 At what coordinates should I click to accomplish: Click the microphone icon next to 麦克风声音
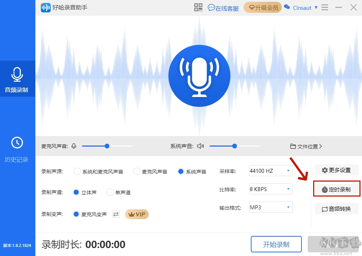point(74,146)
